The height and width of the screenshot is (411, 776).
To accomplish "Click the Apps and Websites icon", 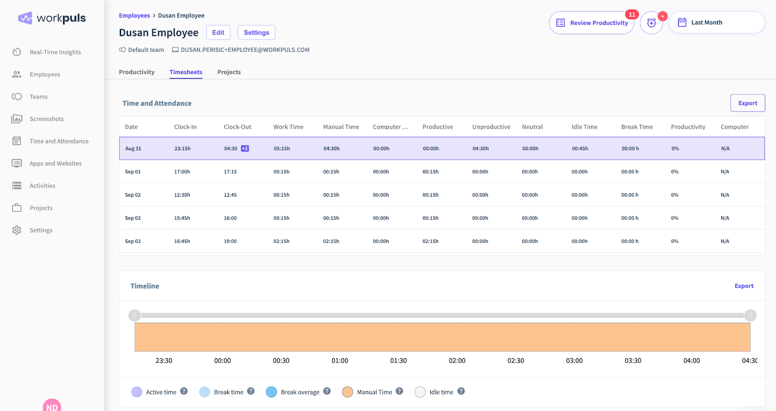I will click(x=17, y=163).
